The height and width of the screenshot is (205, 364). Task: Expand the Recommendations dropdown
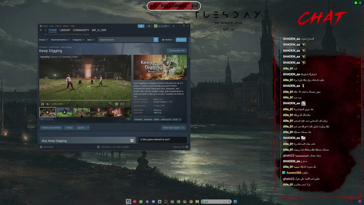click(60, 40)
